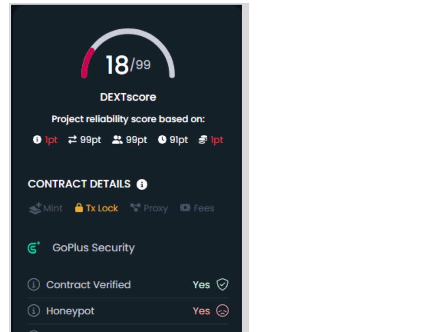This screenshot has width=435, height=332.
Task: Open the Contract Details info tooltip
Action: 142,184
